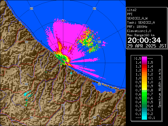Pick the bright magenta legend swatch for >1.5
Viewport: 168px width, 126px height.
click(144, 59)
